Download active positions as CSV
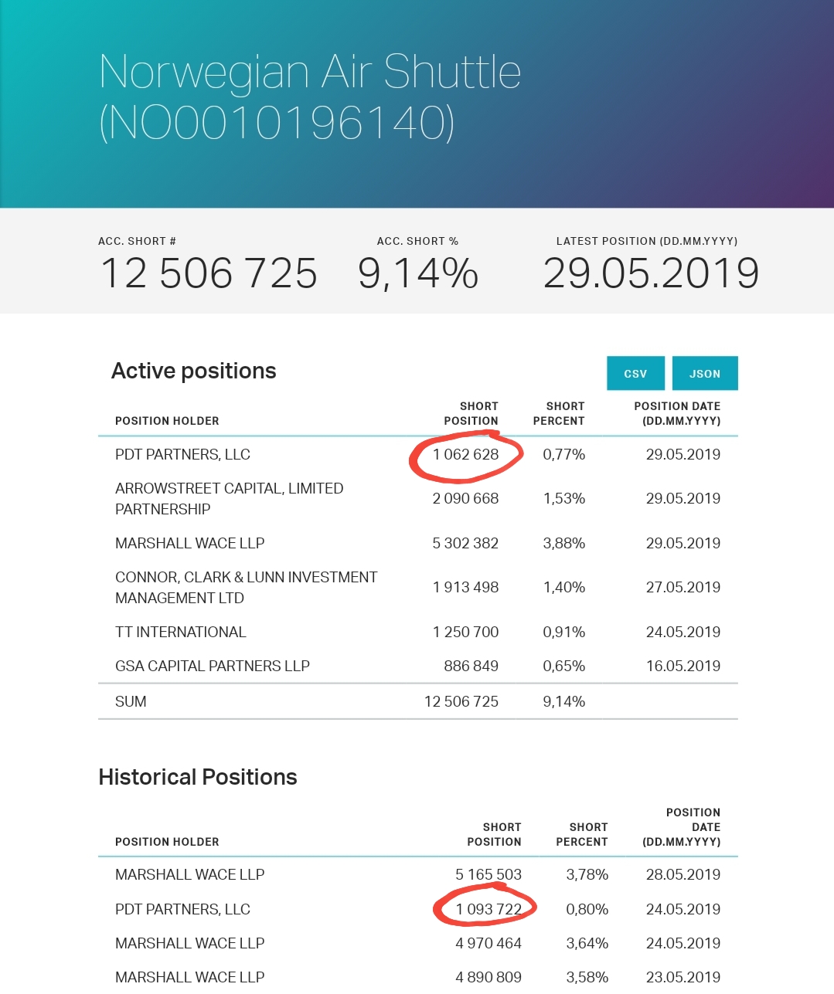834x994 pixels. pos(635,373)
